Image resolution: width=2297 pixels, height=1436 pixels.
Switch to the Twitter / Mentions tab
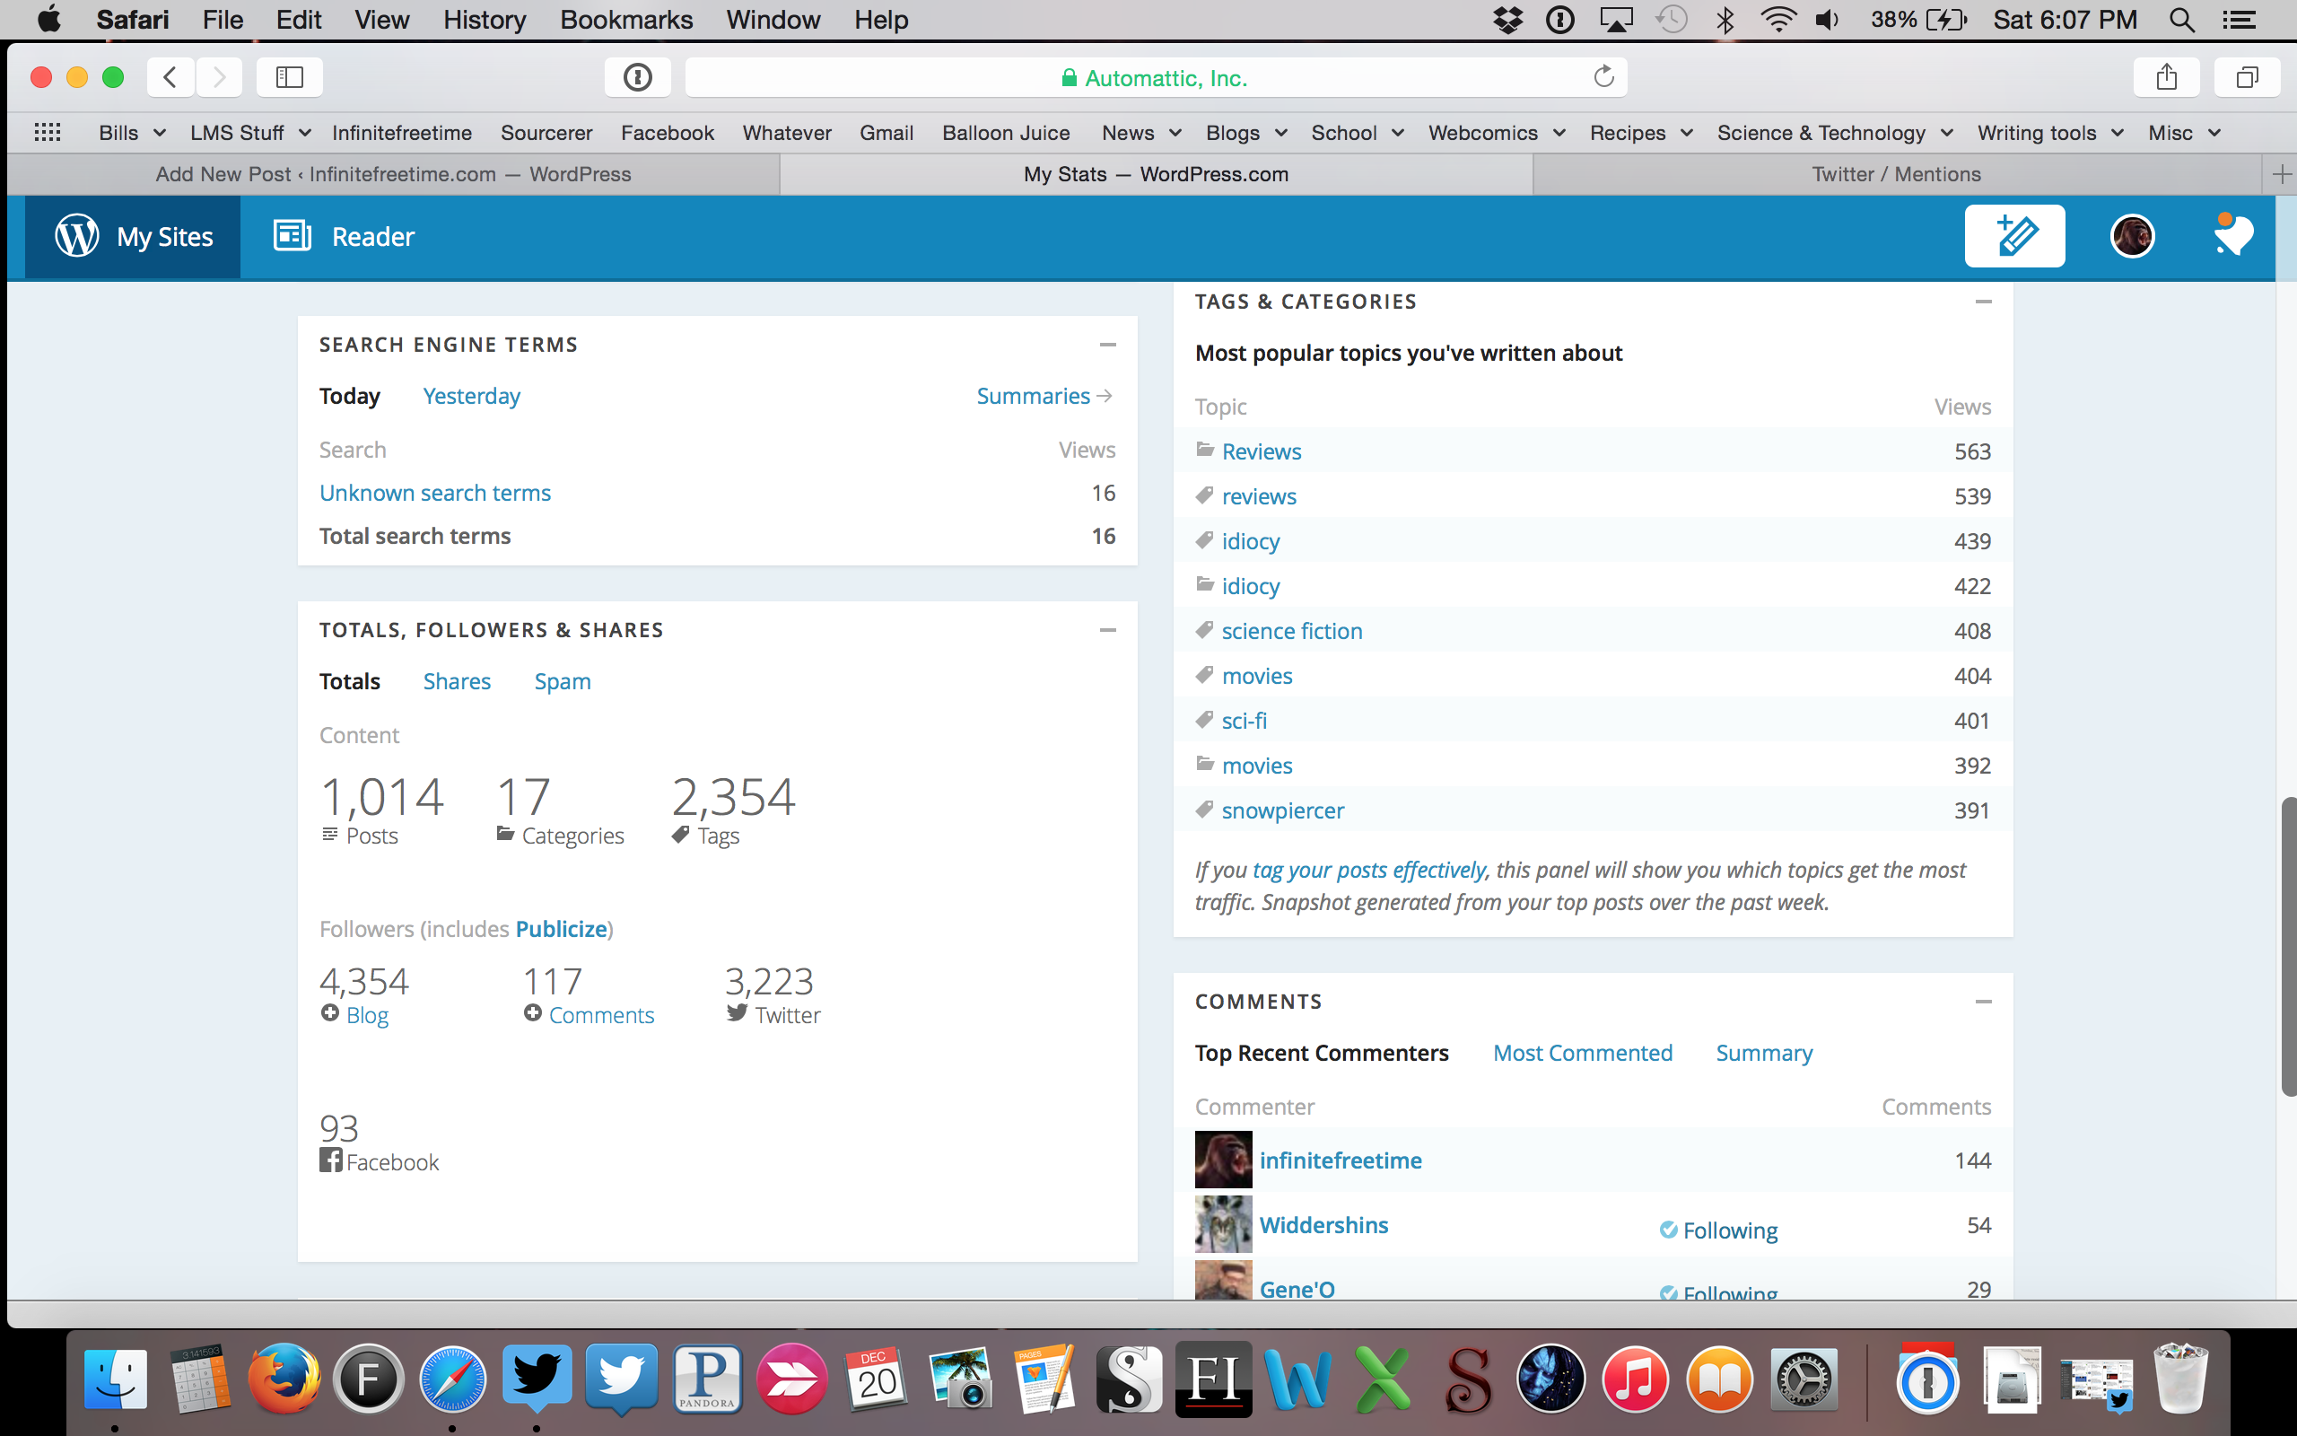[1896, 175]
